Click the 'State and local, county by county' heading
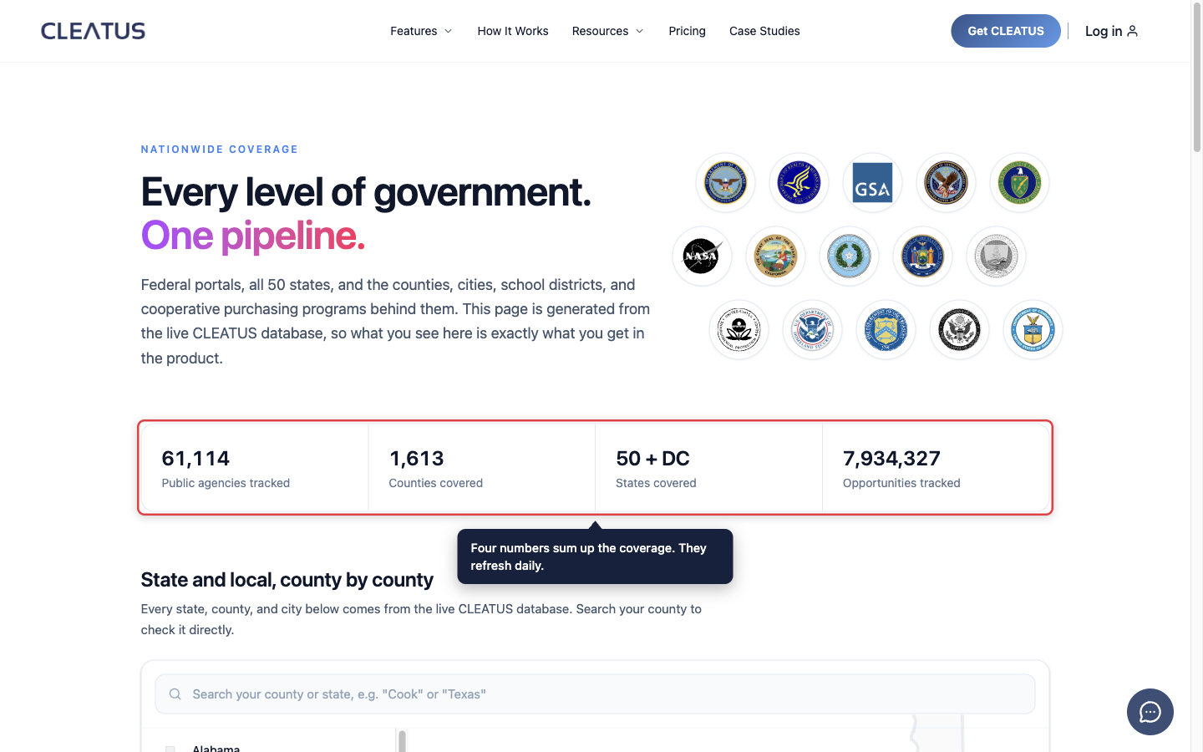Screen dimensions: 1203x752 tap(287, 580)
